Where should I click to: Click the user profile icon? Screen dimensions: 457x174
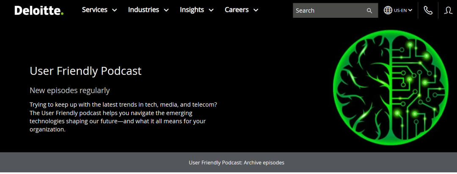[x=448, y=11]
